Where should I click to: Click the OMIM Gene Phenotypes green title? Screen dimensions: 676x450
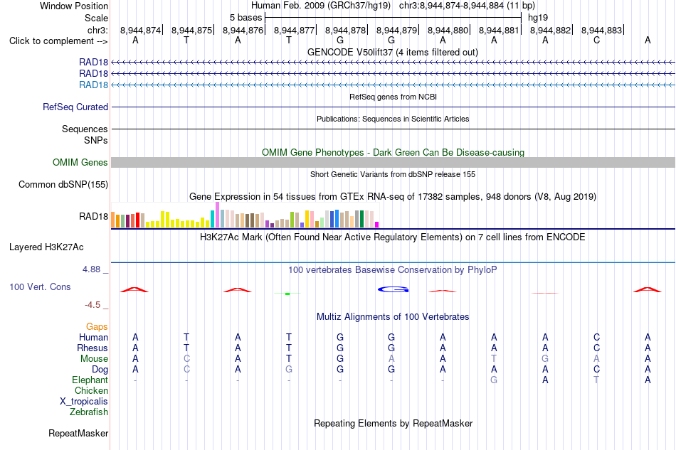(x=393, y=152)
